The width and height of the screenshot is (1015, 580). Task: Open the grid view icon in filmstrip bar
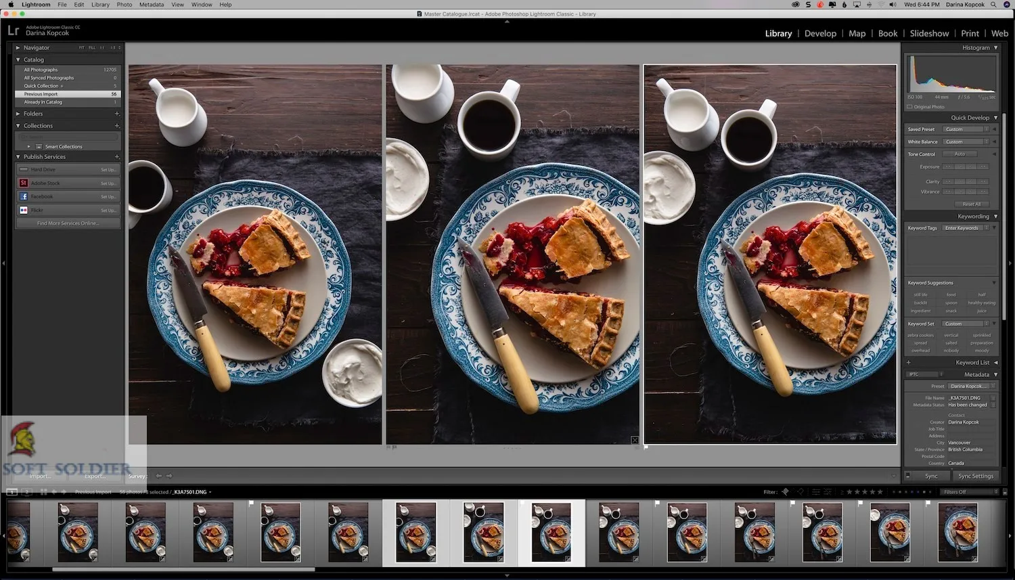pyautogui.click(x=44, y=492)
